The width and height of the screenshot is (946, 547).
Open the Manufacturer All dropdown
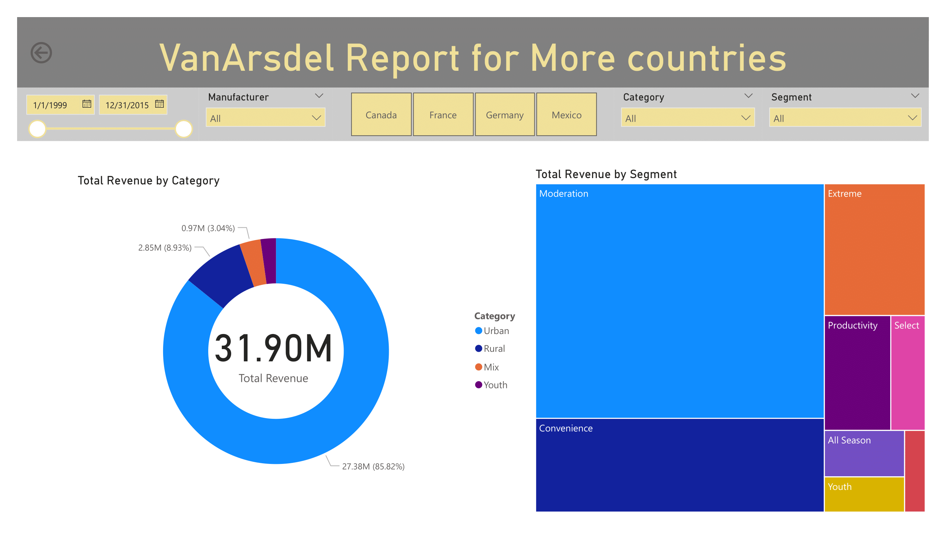tap(265, 118)
